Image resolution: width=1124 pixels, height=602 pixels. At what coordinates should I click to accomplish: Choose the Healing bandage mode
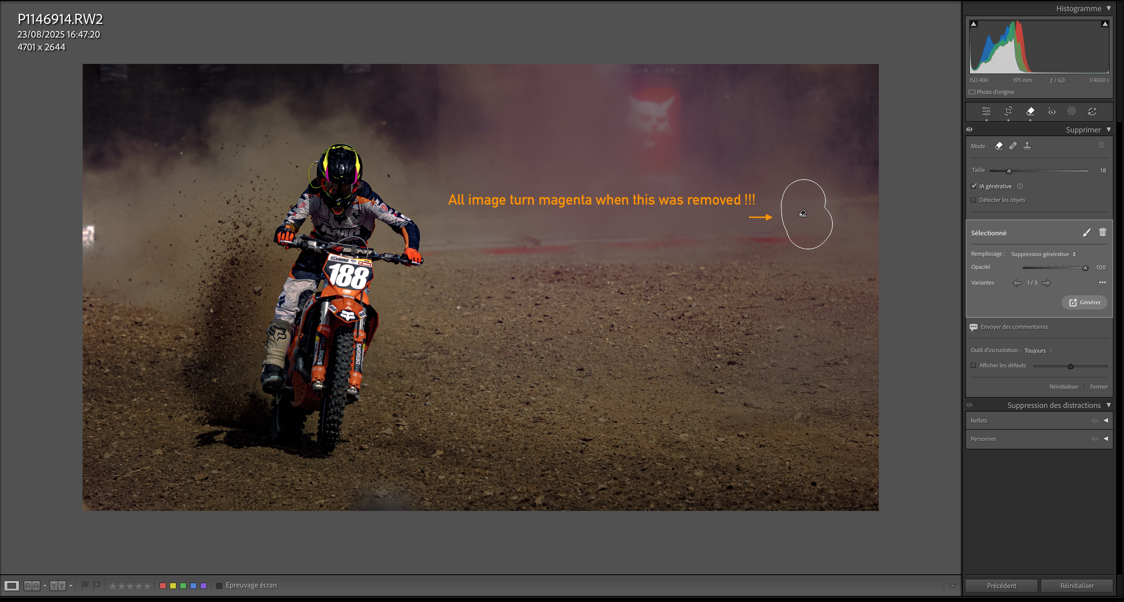[1013, 146]
